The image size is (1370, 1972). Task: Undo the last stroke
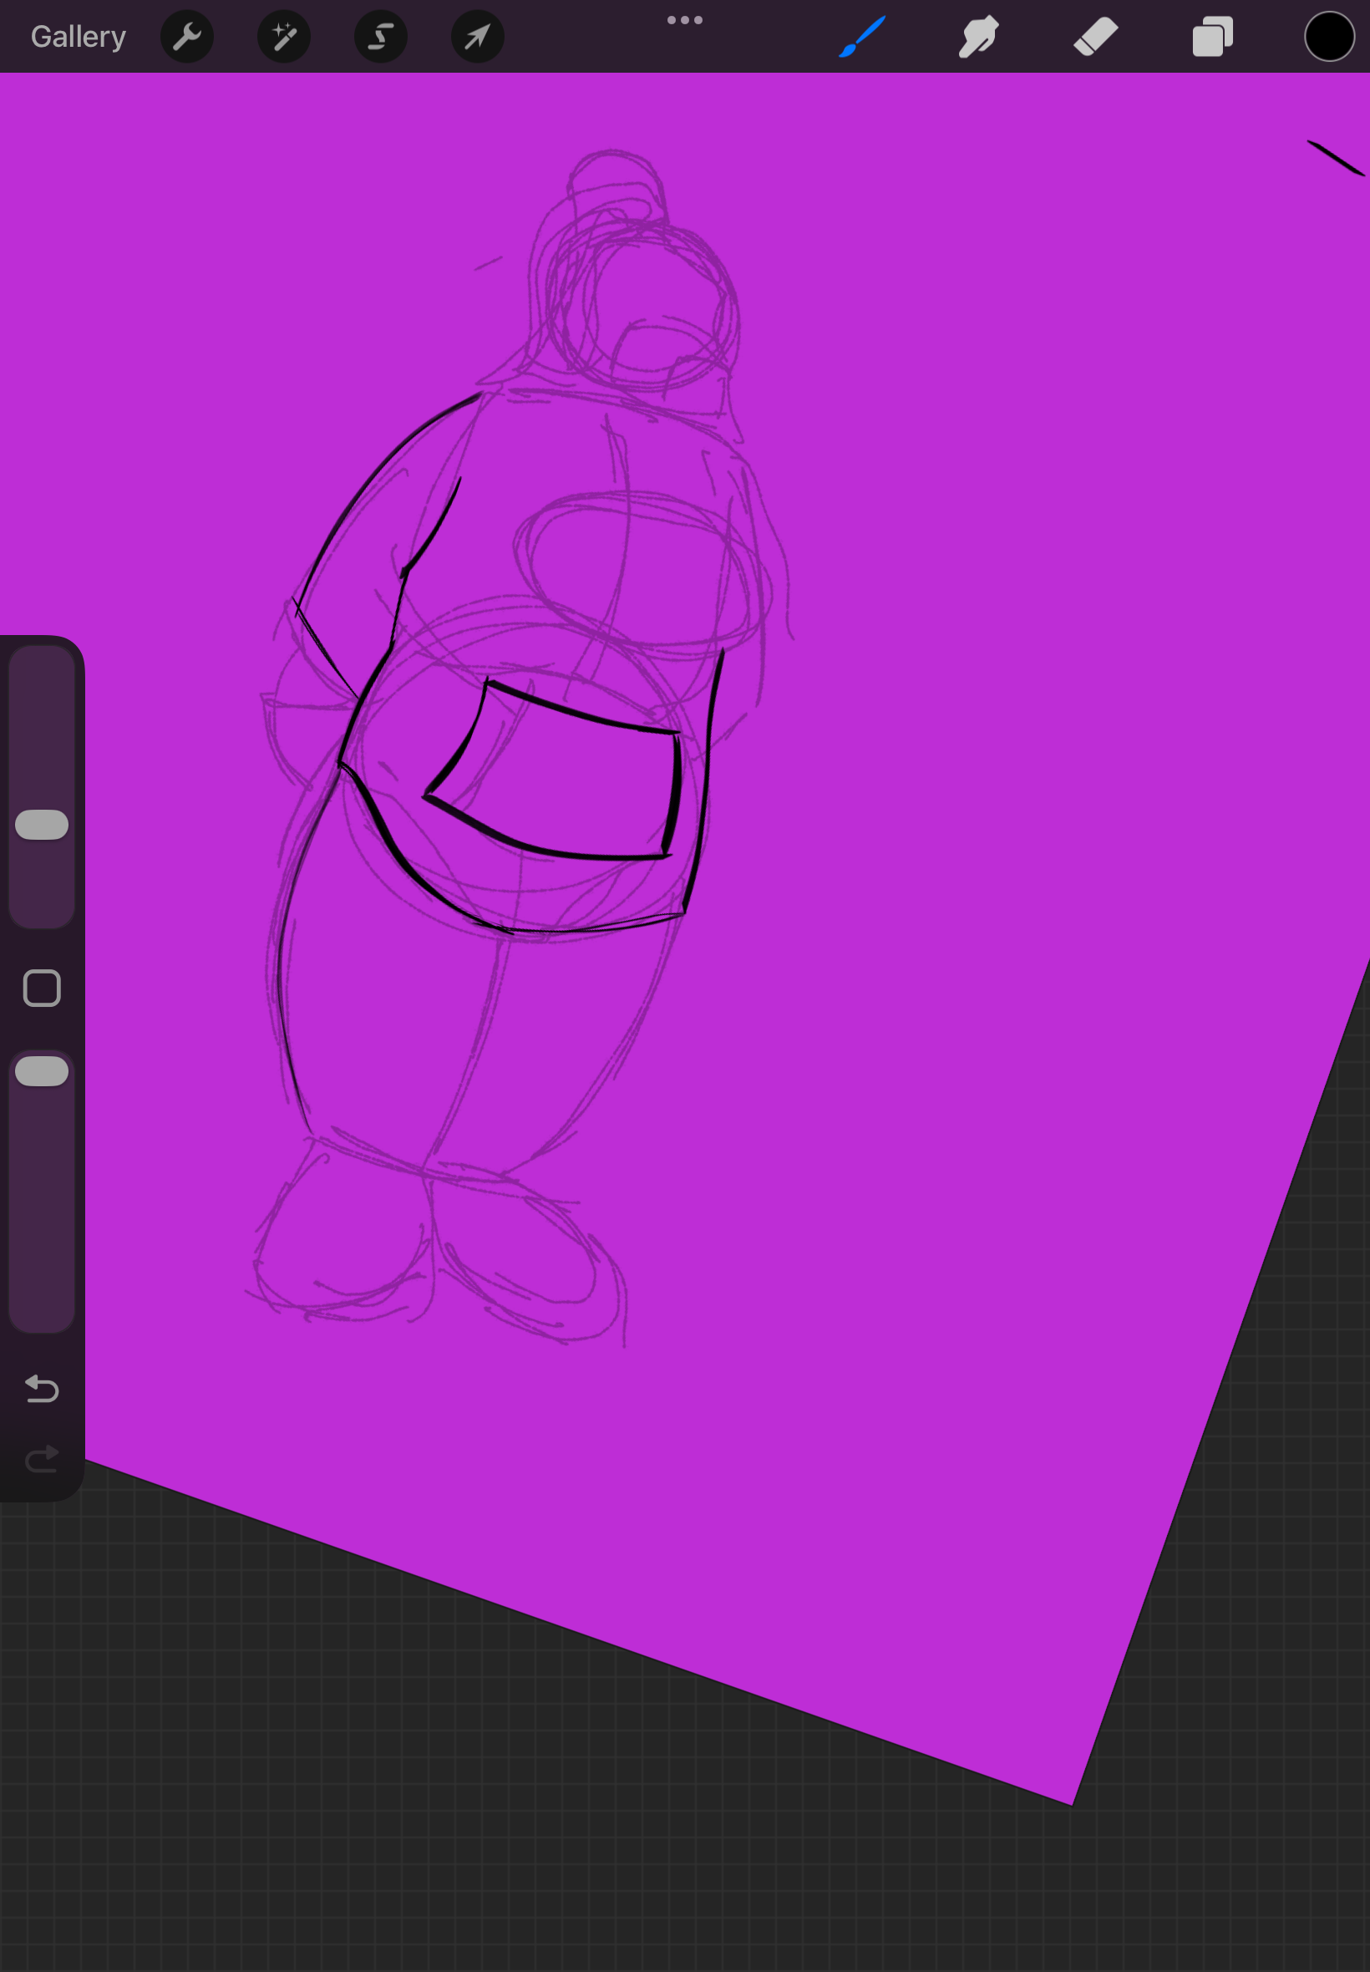pyautogui.click(x=42, y=1388)
